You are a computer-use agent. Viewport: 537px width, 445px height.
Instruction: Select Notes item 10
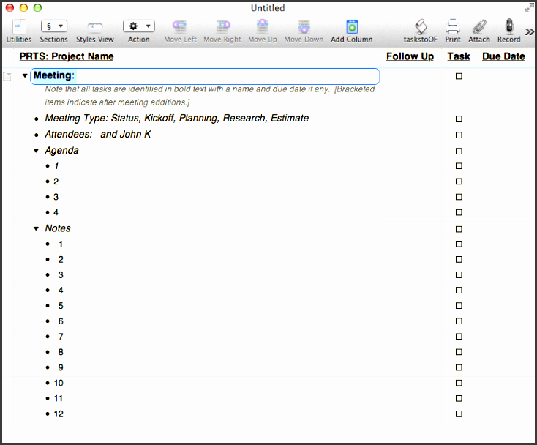pos(59,383)
